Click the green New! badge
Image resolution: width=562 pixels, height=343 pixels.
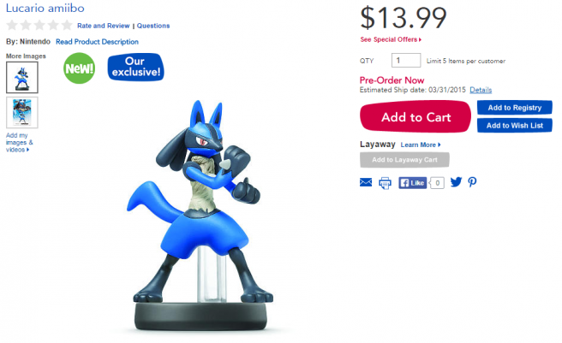(x=79, y=68)
